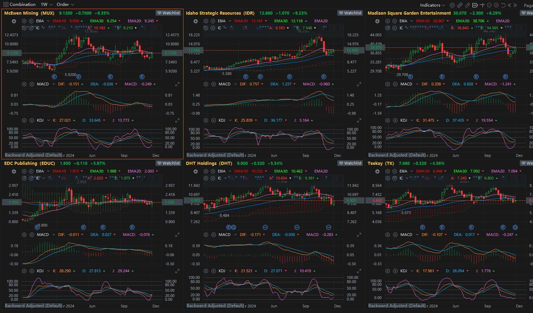Select the Idaho Strategic Resources (IDR) title

point(220,13)
